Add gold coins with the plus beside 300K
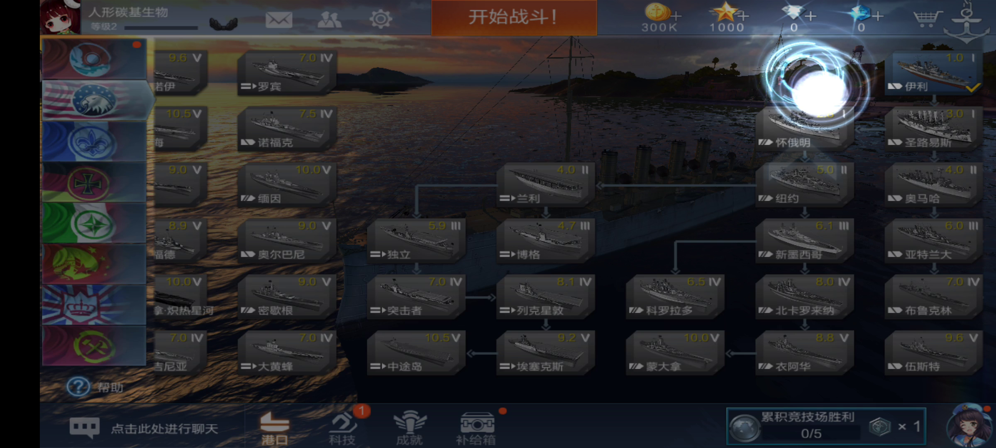996x448 pixels. (x=676, y=17)
